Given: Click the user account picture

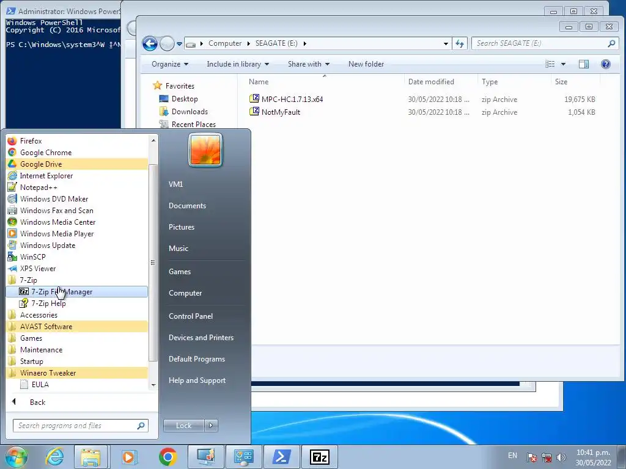Looking at the screenshot, I should [x=205, y=150].
